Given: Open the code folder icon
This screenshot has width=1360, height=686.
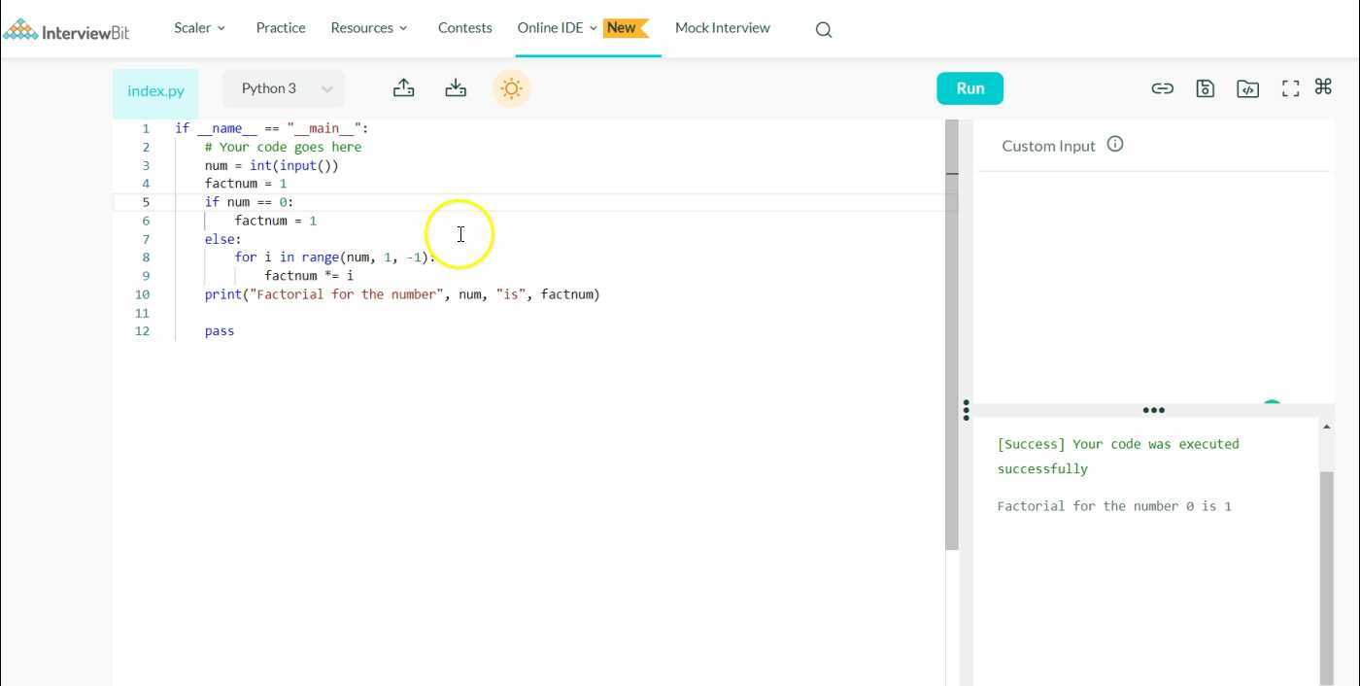Looking at the screenshot, I should 1247,88.
